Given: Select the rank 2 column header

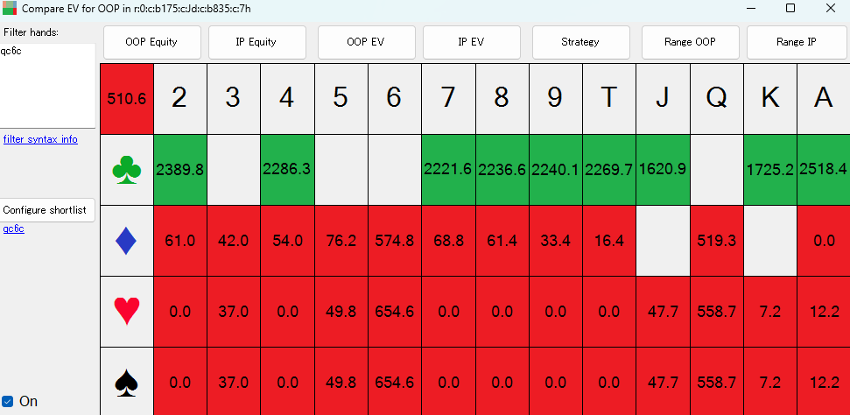Looking at the screenshot, I should click(180, 99).
